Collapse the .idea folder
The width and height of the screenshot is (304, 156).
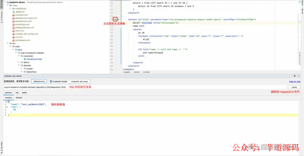coord(7,5)
